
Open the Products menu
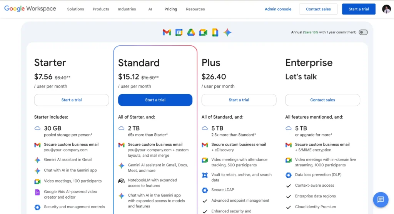click(101, 9)
